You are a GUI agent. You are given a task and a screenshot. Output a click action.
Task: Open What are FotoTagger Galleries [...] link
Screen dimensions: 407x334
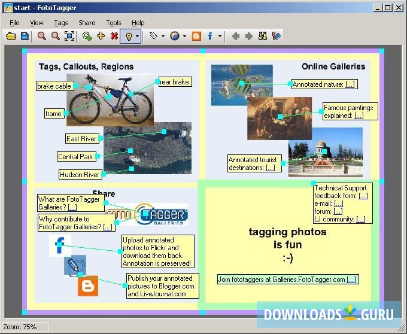click(72, 207)
